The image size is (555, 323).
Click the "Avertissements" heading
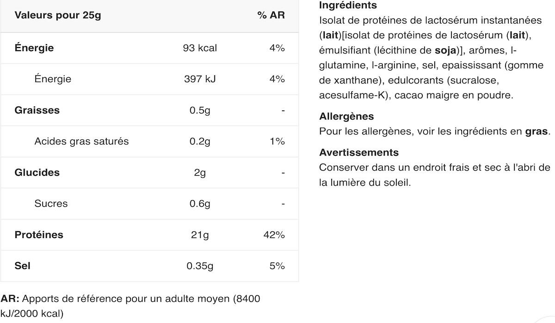pos(359,152)
